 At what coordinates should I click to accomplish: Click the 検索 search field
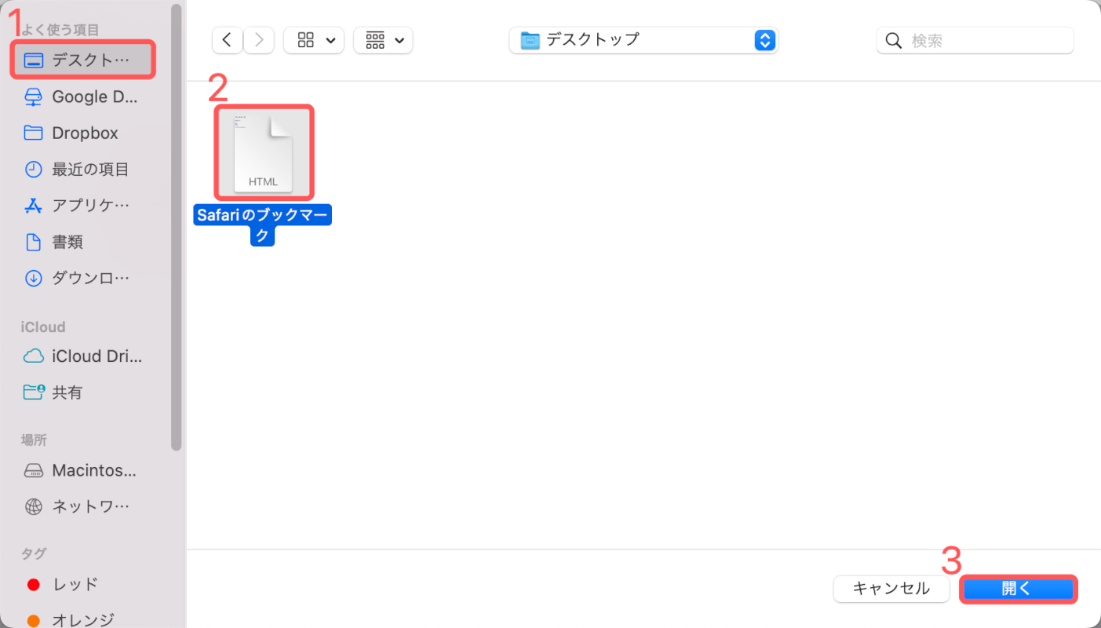coord(975,40)
